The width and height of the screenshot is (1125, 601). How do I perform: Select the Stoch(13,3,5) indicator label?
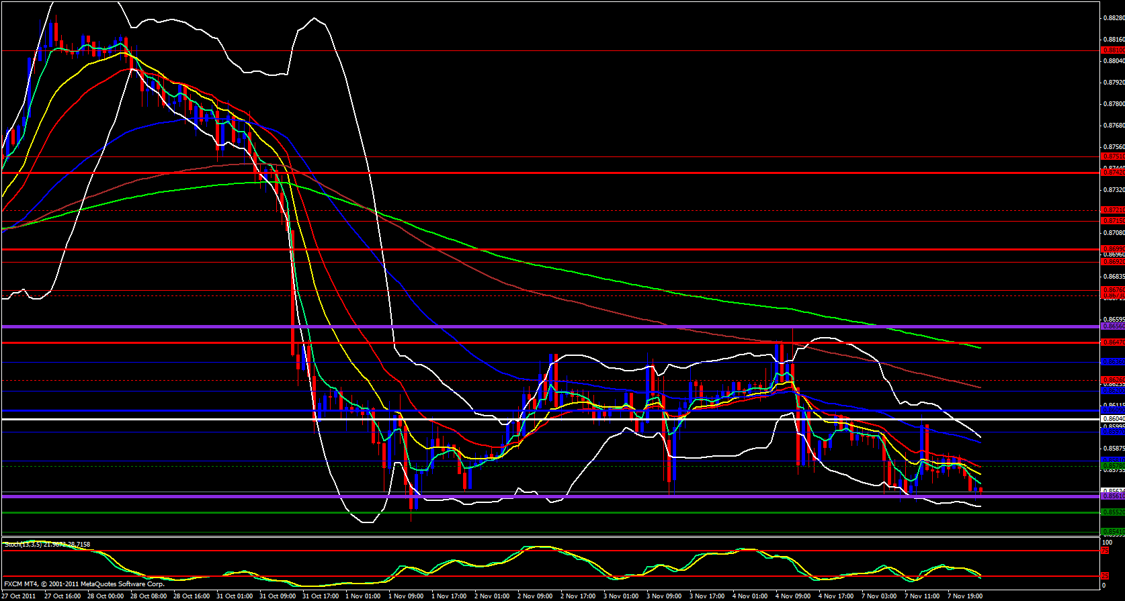point(47,545)
